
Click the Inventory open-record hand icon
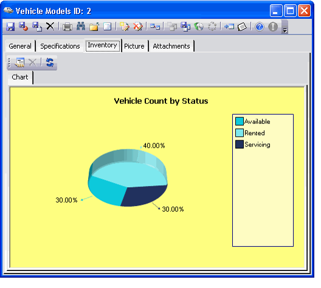19,63
